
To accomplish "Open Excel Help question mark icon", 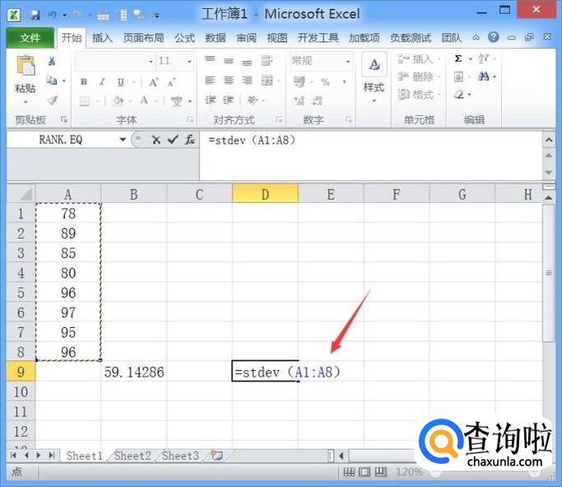I will pyautogui.click(x=494, y=37).
